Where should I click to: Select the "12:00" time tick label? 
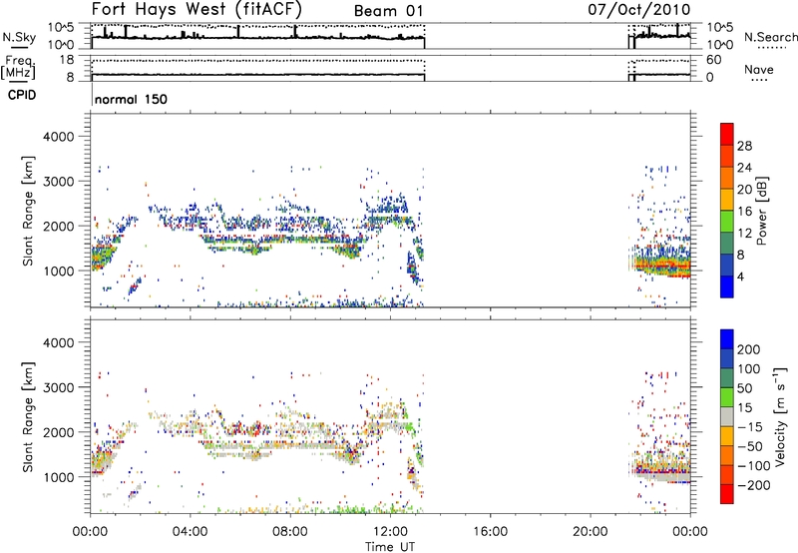click(390, 532)
